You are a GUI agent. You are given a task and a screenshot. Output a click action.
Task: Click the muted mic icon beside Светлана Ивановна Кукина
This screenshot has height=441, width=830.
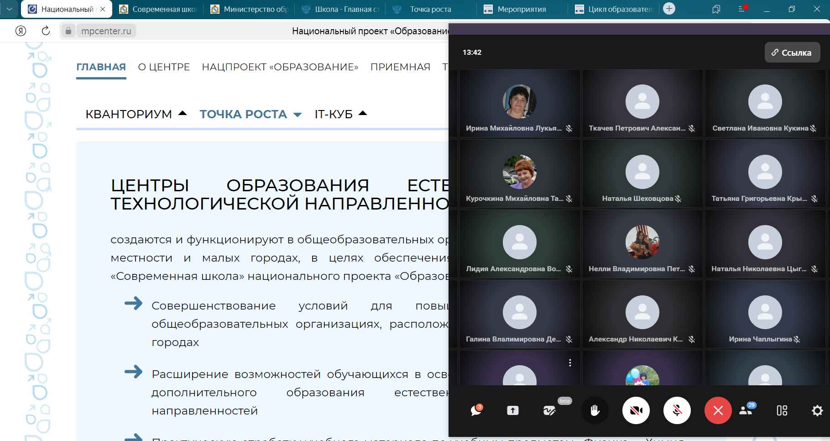click(x=813, y=129)
